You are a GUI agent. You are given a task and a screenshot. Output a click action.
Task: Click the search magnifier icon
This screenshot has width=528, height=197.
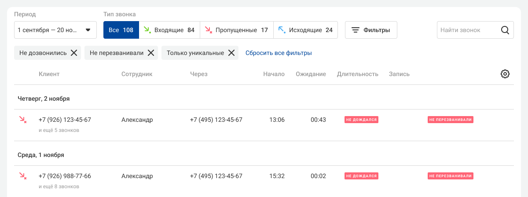(x=505, y=30)
